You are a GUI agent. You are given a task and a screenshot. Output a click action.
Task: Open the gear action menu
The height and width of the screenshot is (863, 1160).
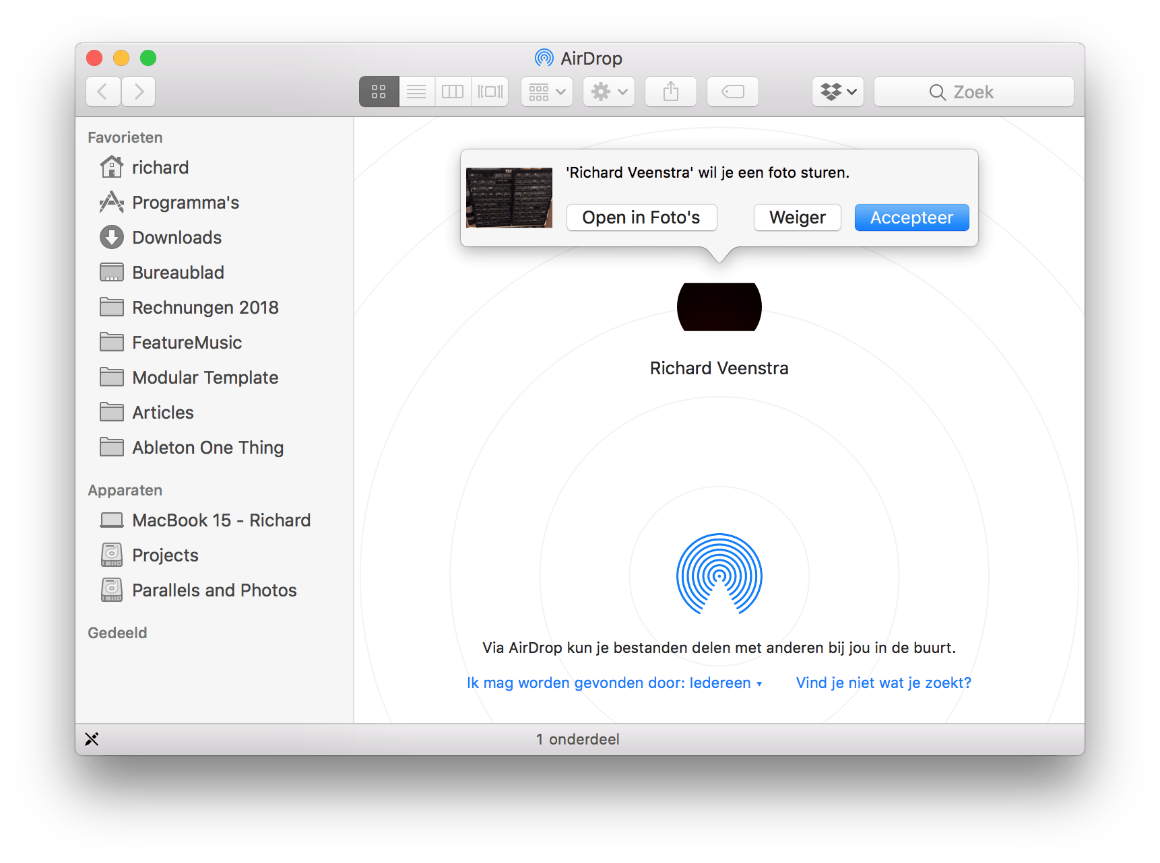click(609, 92)
